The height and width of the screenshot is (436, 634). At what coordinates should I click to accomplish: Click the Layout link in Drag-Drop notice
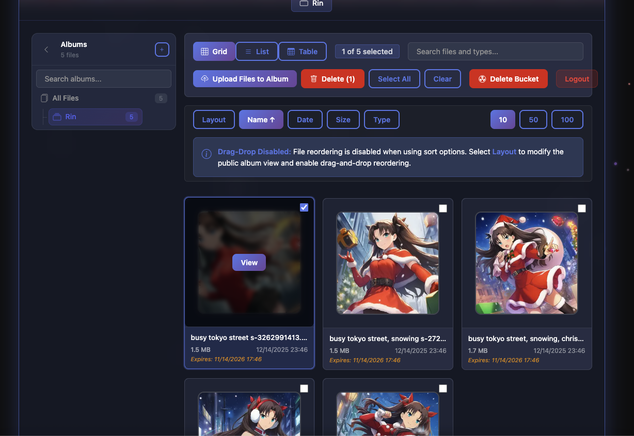[504, 152]
